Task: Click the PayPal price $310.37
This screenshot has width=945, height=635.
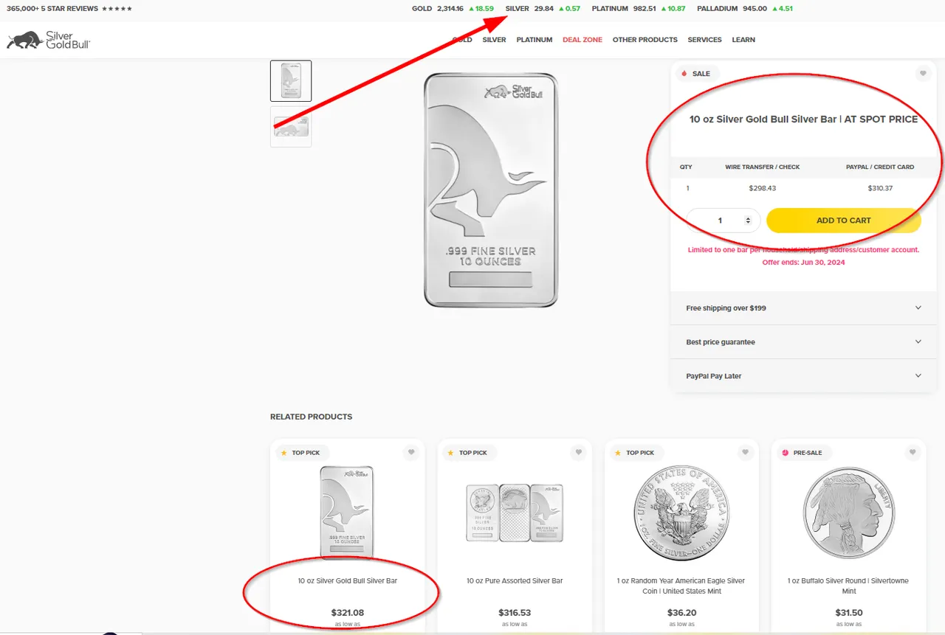Action: tap(880, 188)
